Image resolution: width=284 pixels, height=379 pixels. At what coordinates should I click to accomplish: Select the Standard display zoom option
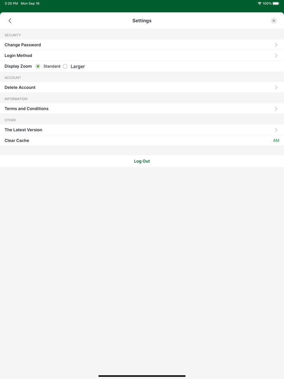(x=38, y=66)
